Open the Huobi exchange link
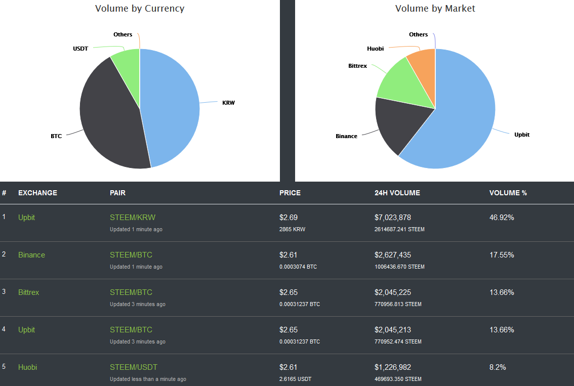The image size is (574, 386). (x=27, y=367)
